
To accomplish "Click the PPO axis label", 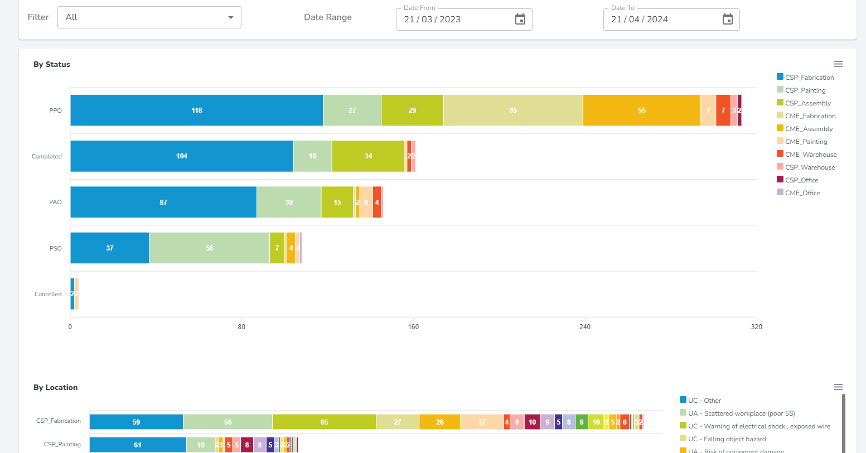I will tap(55, 110).
